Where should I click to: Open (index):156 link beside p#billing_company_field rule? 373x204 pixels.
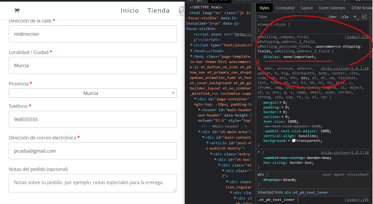click(x=357, y=37)
